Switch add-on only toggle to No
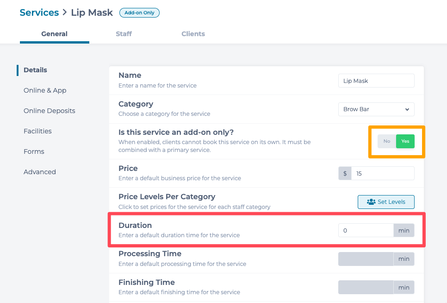 pyautogui.click(x=387, y=141)
